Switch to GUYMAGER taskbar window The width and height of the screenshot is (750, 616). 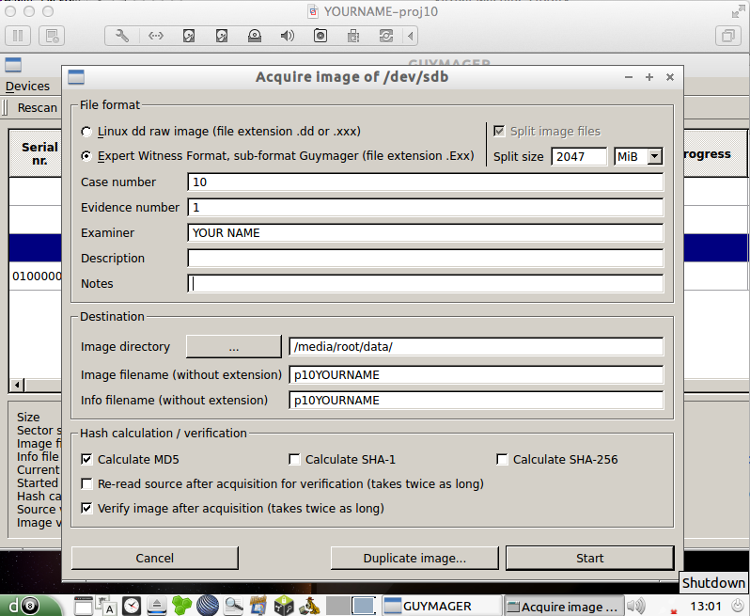coord(441,606)
